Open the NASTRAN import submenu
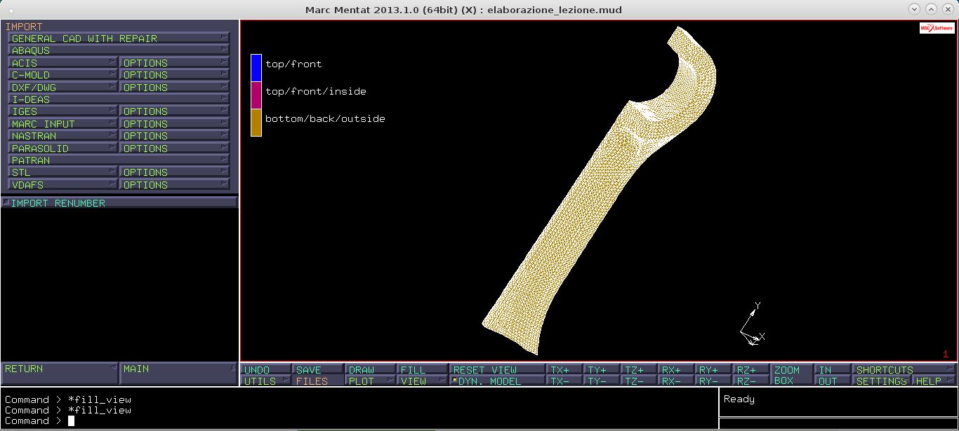This screenshot has height=431, width=959. click(62, 136)
